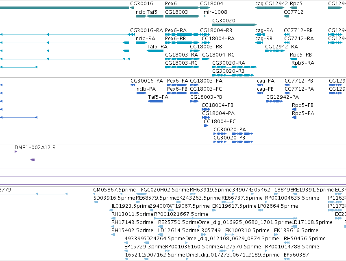This screenshot has height=261, width=346.
Task: Open EST BP560387
Action: point(296,255)
